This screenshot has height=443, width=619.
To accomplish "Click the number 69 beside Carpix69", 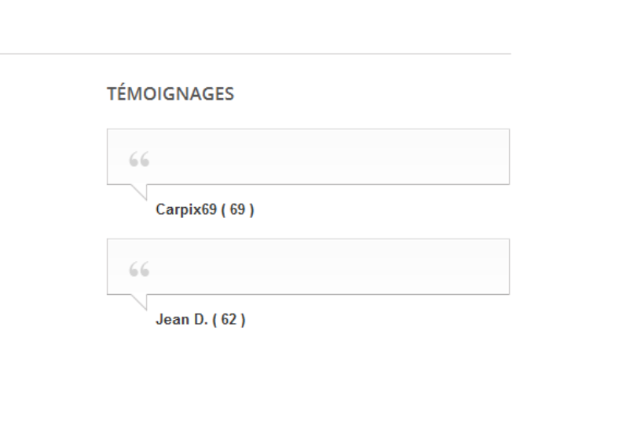I will (x=237, y=210).
